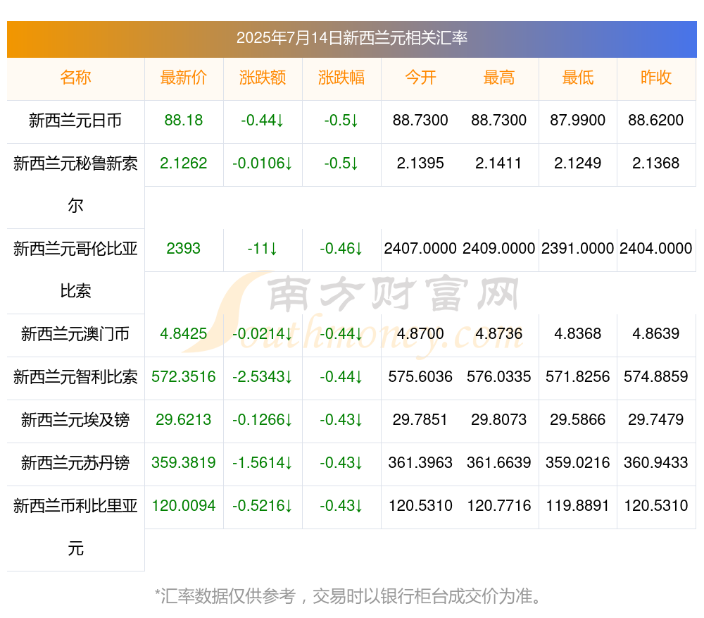704x618 pixels.
Task: Click the low value 2.1249
Action: pyautogui.click(x=578, y=163)
